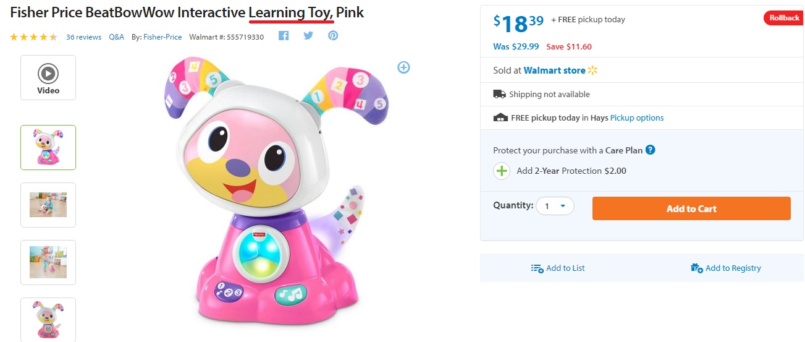Screen dimensions: 805x342
Task: Open Care Plan help question icon
Action: [650, 150]
